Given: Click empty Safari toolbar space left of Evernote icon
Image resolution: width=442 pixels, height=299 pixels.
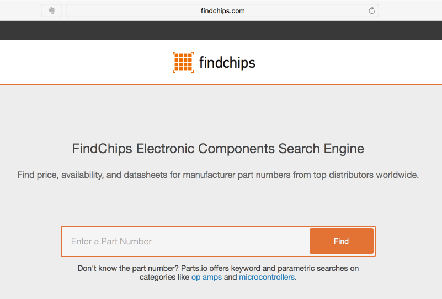Looking at the screenshot, I should [20, 10].
